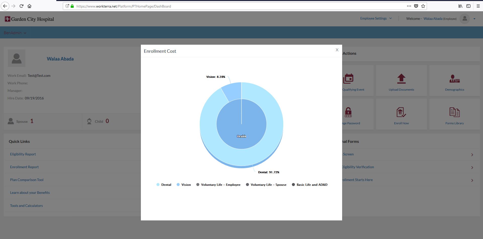Expand user account dropdown arrow
Image resolution: width=483 pixels, height=239 pixels.
click(474, 19)
